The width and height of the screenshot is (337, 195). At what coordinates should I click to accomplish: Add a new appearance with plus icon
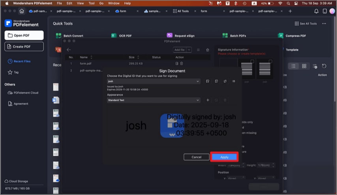[208, 100]
